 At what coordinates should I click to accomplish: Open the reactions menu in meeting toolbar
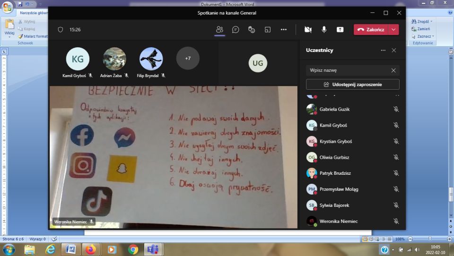pos(252,29)
